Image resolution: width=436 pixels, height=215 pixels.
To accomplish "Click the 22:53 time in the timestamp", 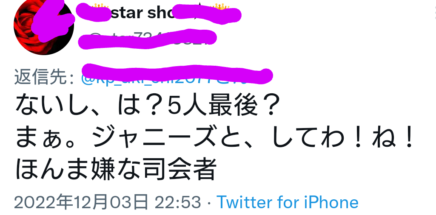I will click(x=178, y=202).
